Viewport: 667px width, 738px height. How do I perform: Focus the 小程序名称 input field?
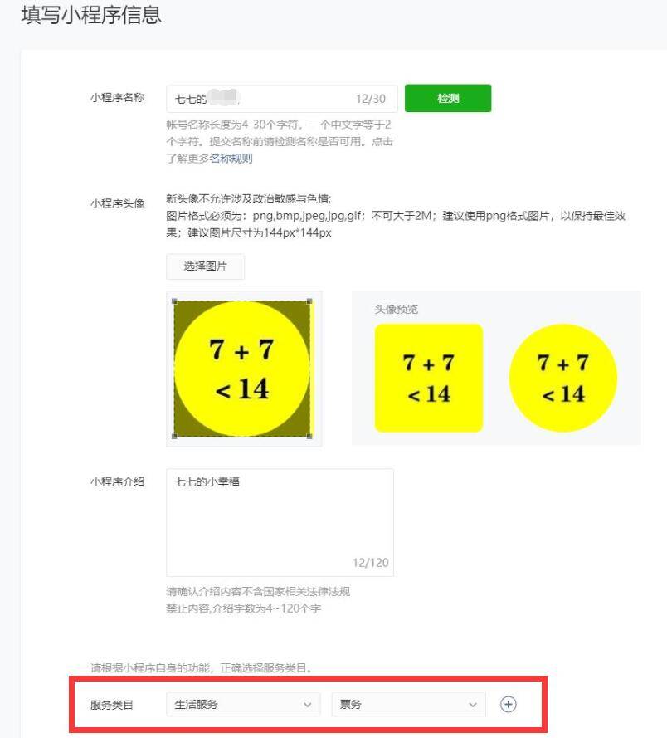[x=282, y=99]
